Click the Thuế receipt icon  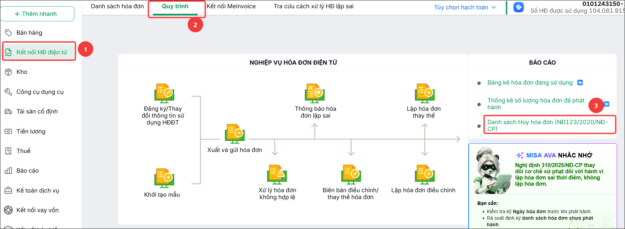(8, 151)
